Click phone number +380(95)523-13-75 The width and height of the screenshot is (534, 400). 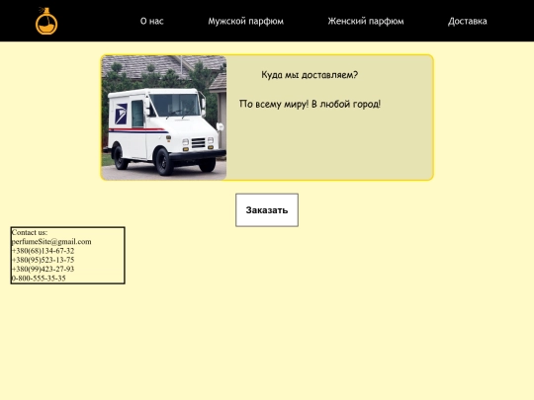point(43,260)
